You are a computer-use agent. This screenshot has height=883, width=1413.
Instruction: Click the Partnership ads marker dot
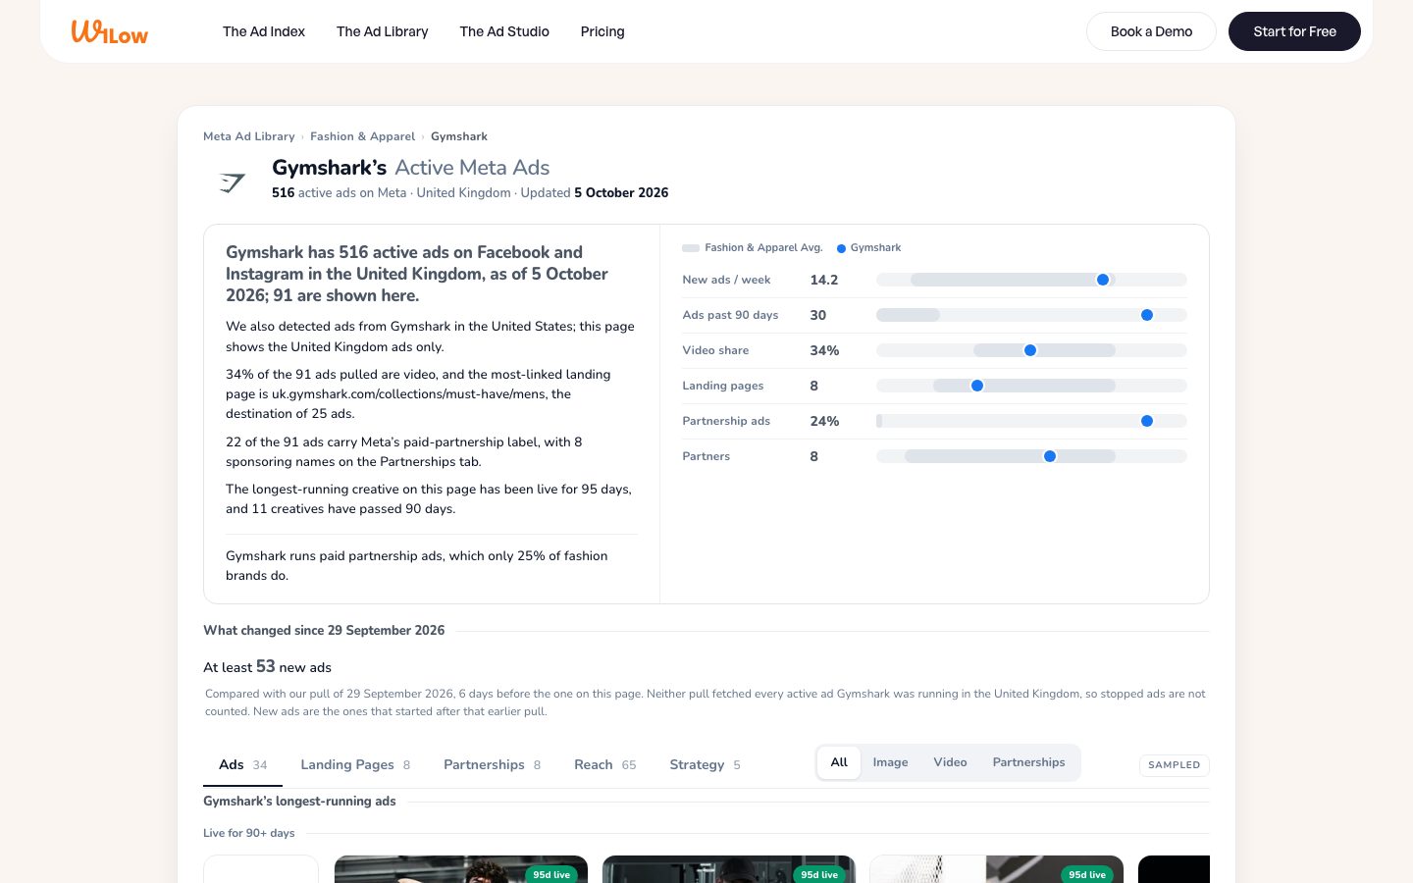[1147, 421]
